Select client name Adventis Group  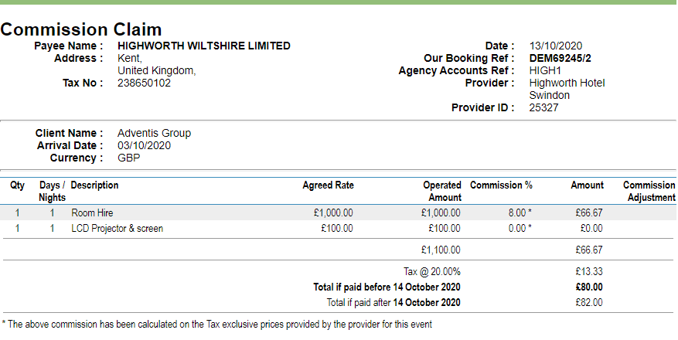coord(154,133)
